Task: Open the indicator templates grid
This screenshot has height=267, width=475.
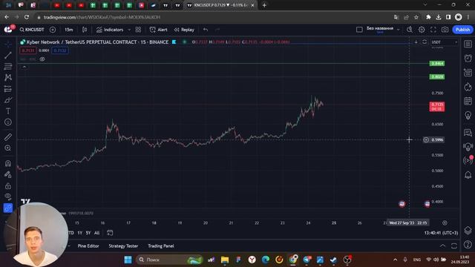Action: (138, 30)
